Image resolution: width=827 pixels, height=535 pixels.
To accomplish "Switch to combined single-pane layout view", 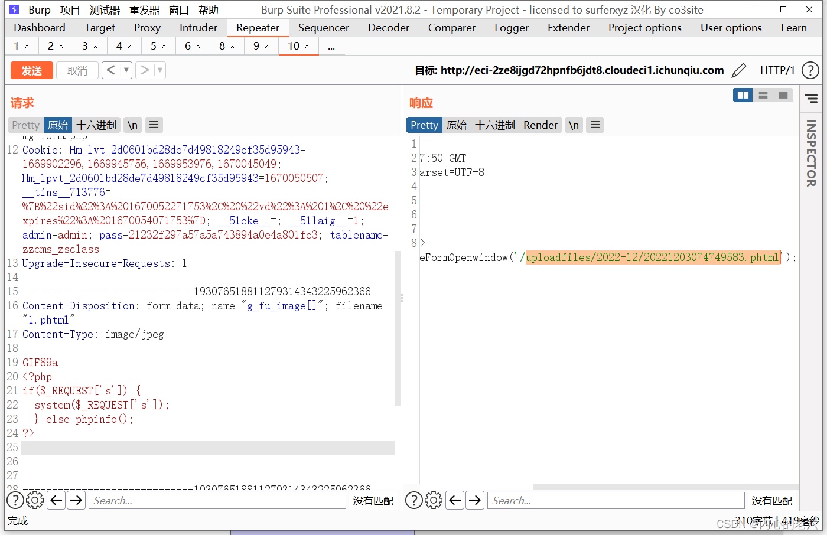I will click(x=783, y=95).
